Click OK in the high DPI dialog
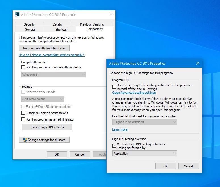 [165, 166]
